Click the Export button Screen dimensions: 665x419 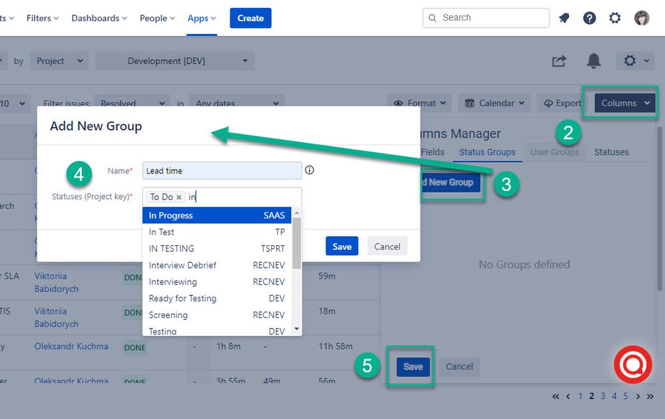[562, 103]
